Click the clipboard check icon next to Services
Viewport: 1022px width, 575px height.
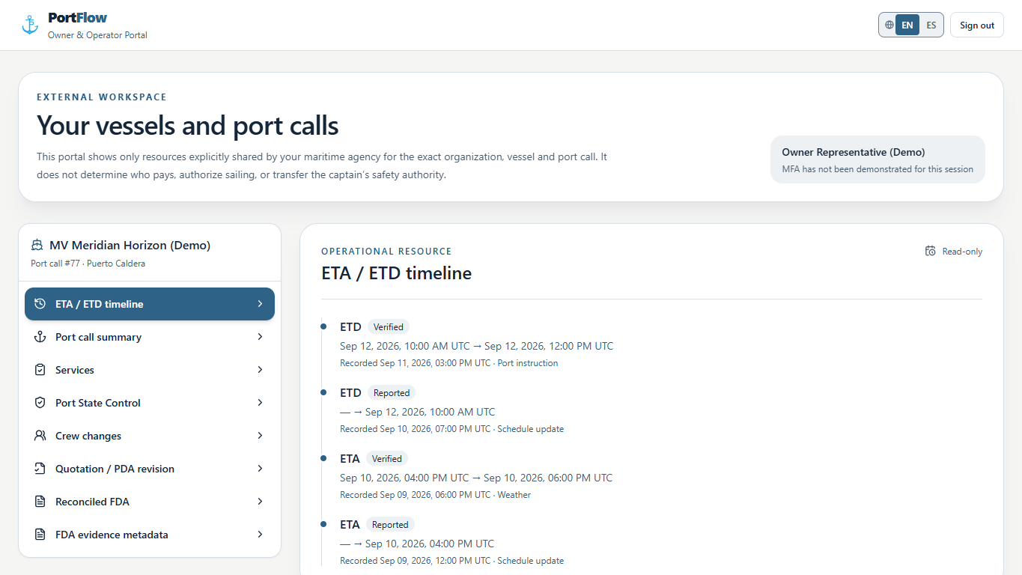coord(40,370)
